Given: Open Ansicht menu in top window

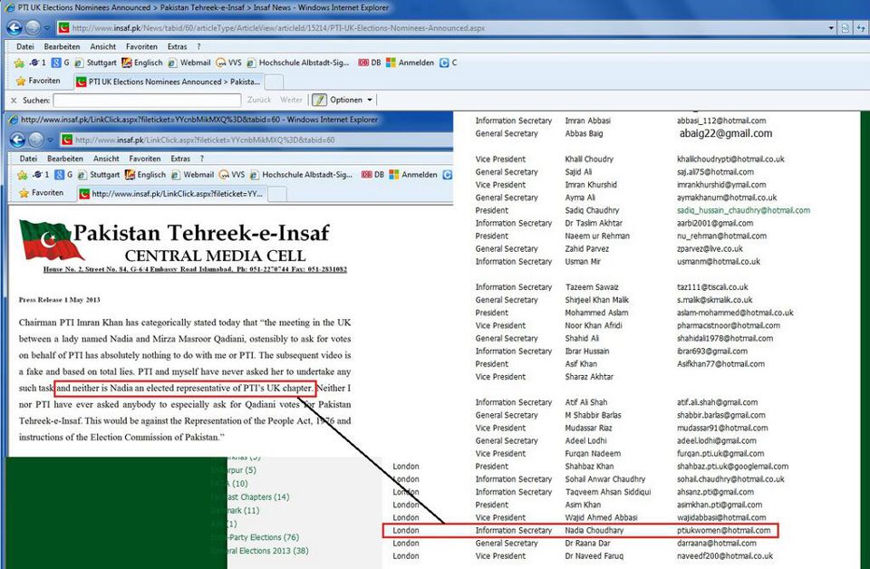Looking at the screenshot, I should (x=102, y=46).
